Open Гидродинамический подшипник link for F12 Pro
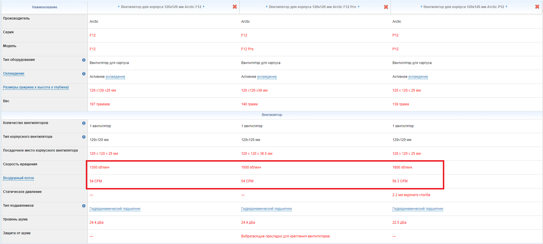Viewport: 543px width, 244px height. (267, 209)
